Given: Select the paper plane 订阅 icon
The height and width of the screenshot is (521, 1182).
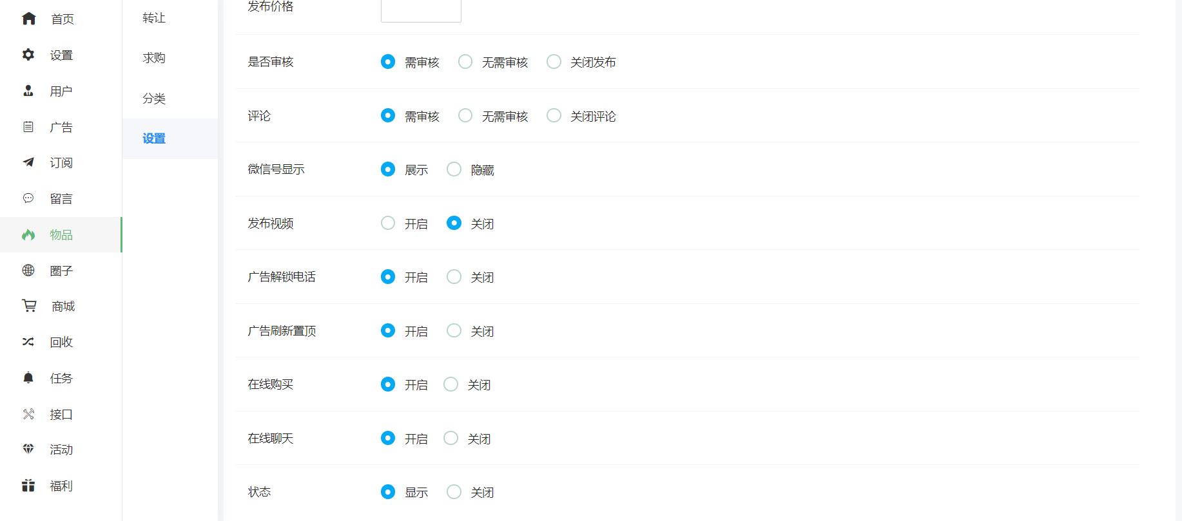Looking at the screenshot, I should tap(28, 162).
